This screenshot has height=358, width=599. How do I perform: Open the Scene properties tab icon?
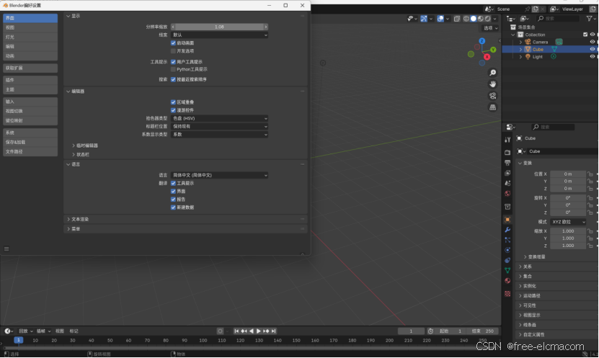click(507, 183)
